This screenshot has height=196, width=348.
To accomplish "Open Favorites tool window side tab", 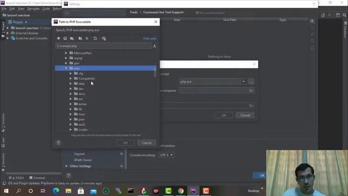I will [x=3, y=162].
